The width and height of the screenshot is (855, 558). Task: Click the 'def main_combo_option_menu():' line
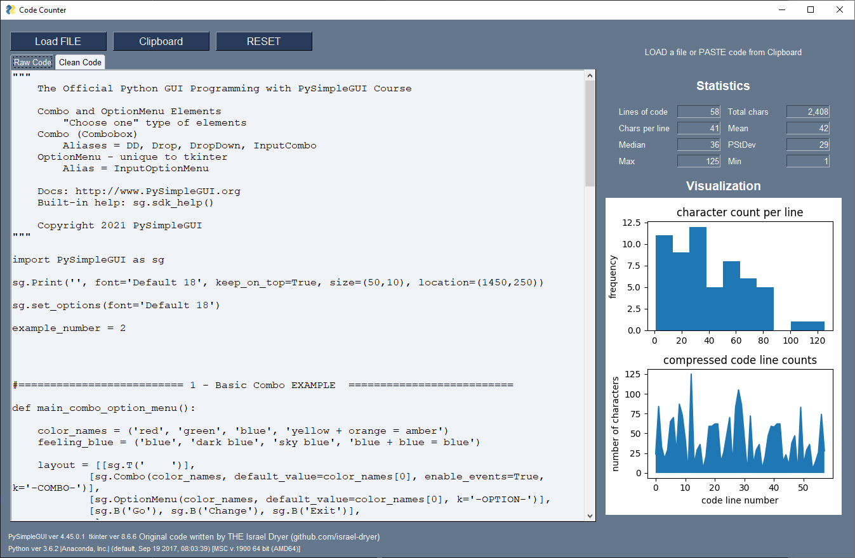click(x=104, y=408)
